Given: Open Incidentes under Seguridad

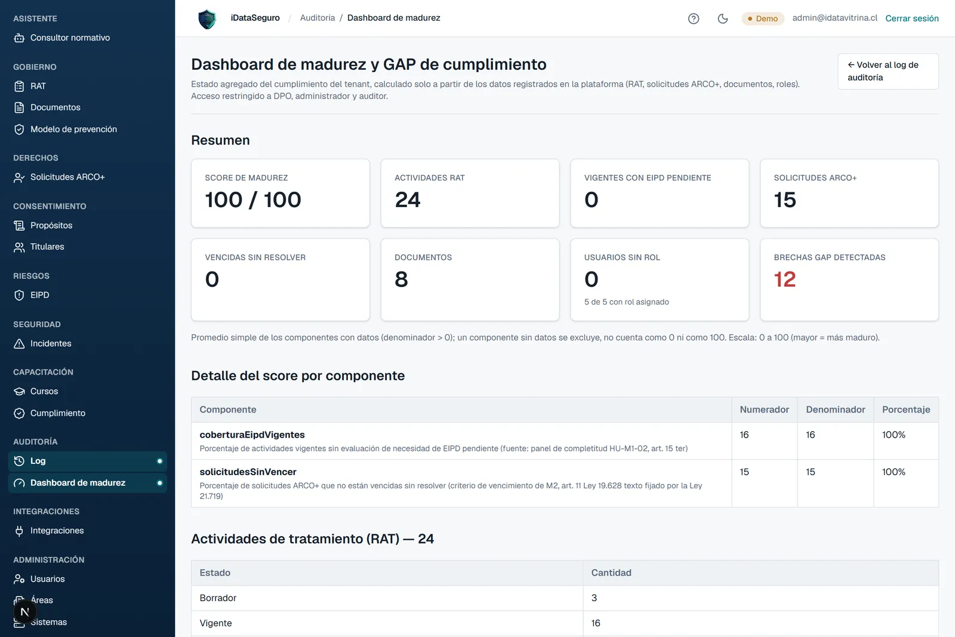Looking at the screenshot, I should [87, 343].
